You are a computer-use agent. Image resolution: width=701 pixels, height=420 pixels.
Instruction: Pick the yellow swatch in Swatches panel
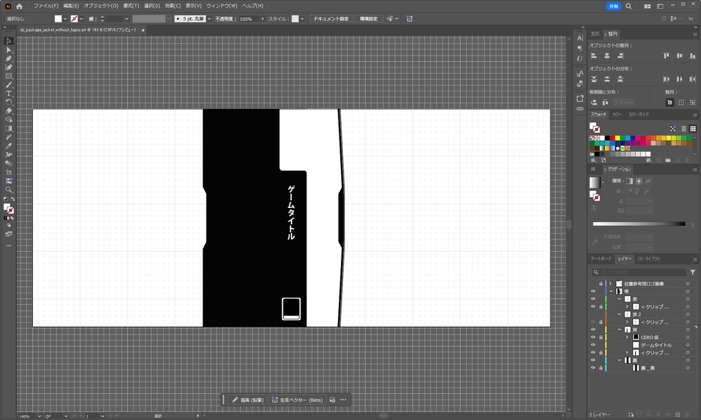[x=617, y=138]
